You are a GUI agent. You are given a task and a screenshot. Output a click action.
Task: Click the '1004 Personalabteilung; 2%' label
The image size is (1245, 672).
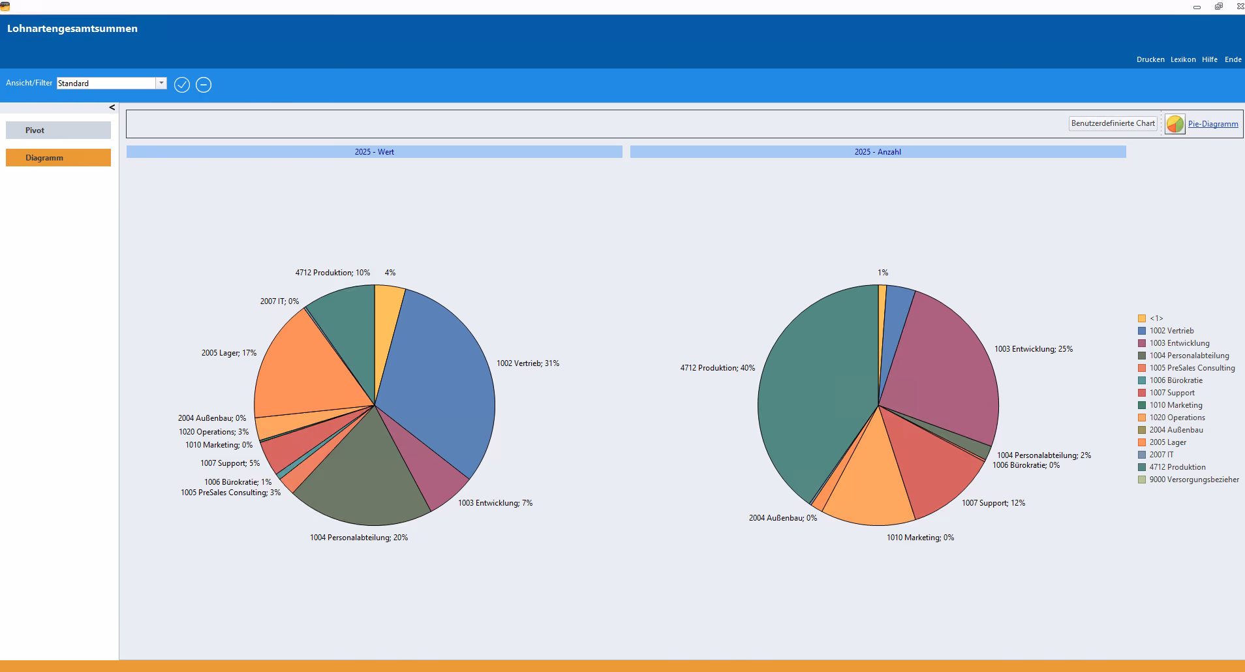coord(1044,455)
